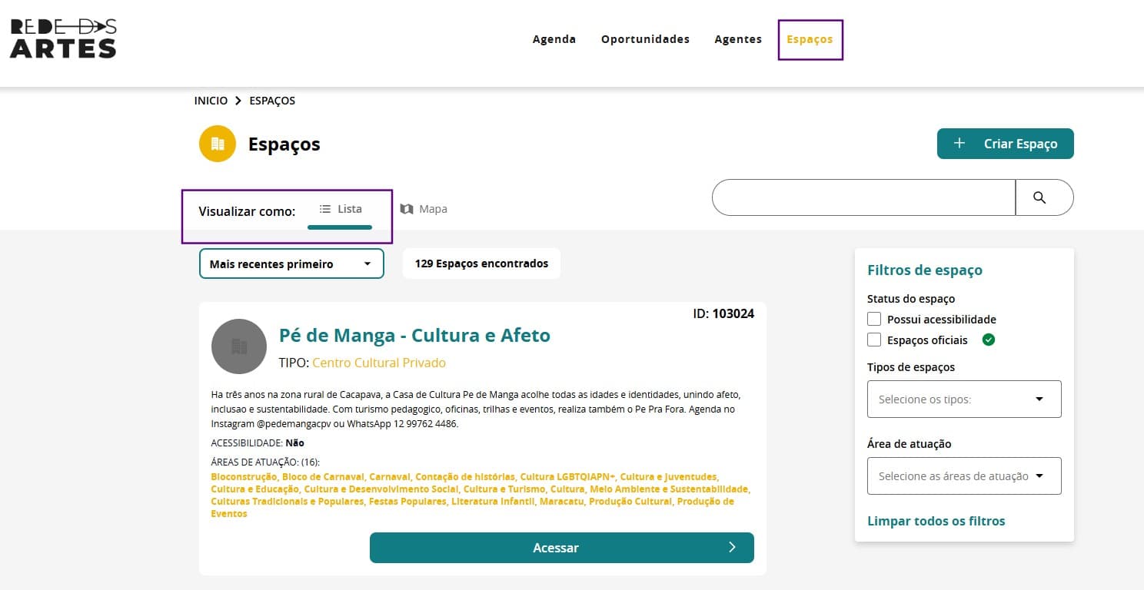Screen dimensions: 1144x590
Task: Click Limpar todos os filtros link
Action: 936,521
